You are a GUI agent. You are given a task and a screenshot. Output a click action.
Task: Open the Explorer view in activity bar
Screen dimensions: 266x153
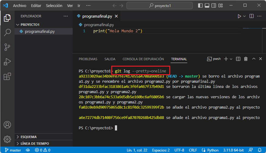click(7, 18)
